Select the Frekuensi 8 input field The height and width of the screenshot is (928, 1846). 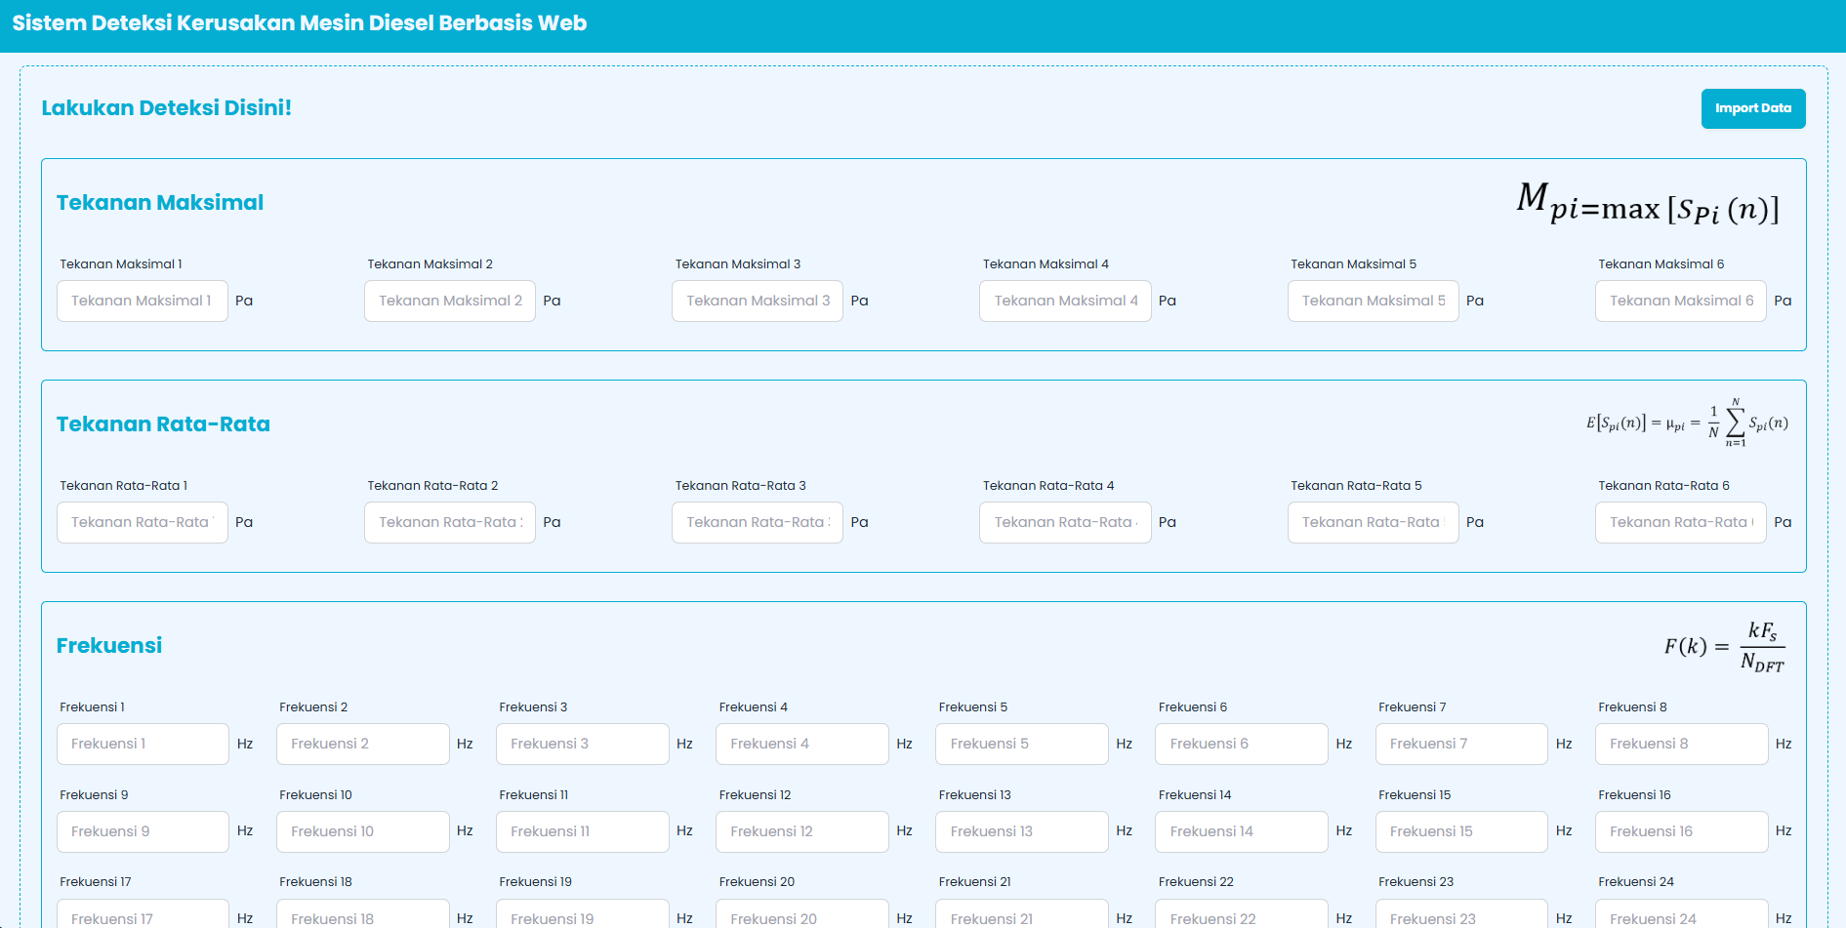point(1681,744)
